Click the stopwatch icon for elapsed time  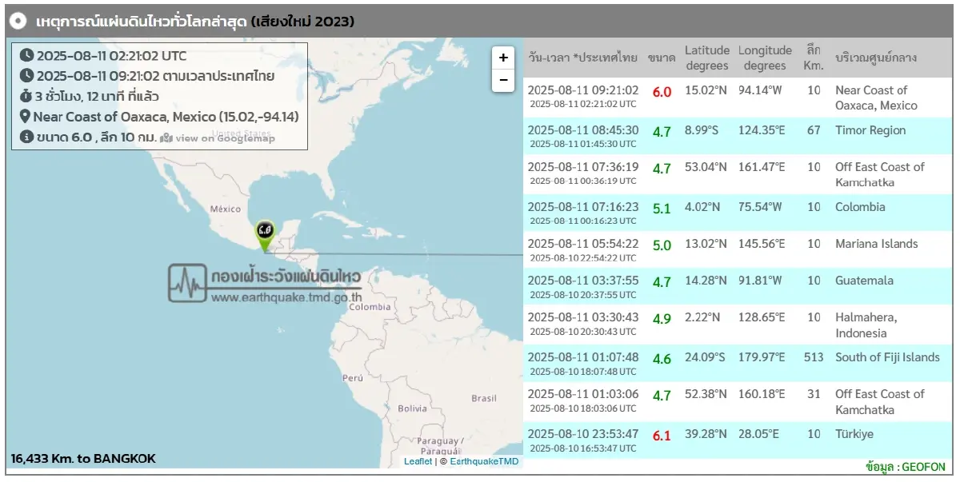coord(26,97)
